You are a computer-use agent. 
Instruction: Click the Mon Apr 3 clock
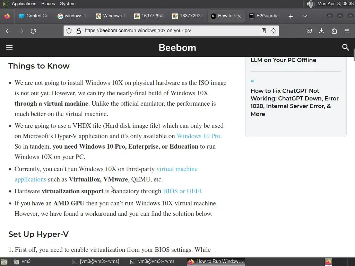click(x=335, y=3)
